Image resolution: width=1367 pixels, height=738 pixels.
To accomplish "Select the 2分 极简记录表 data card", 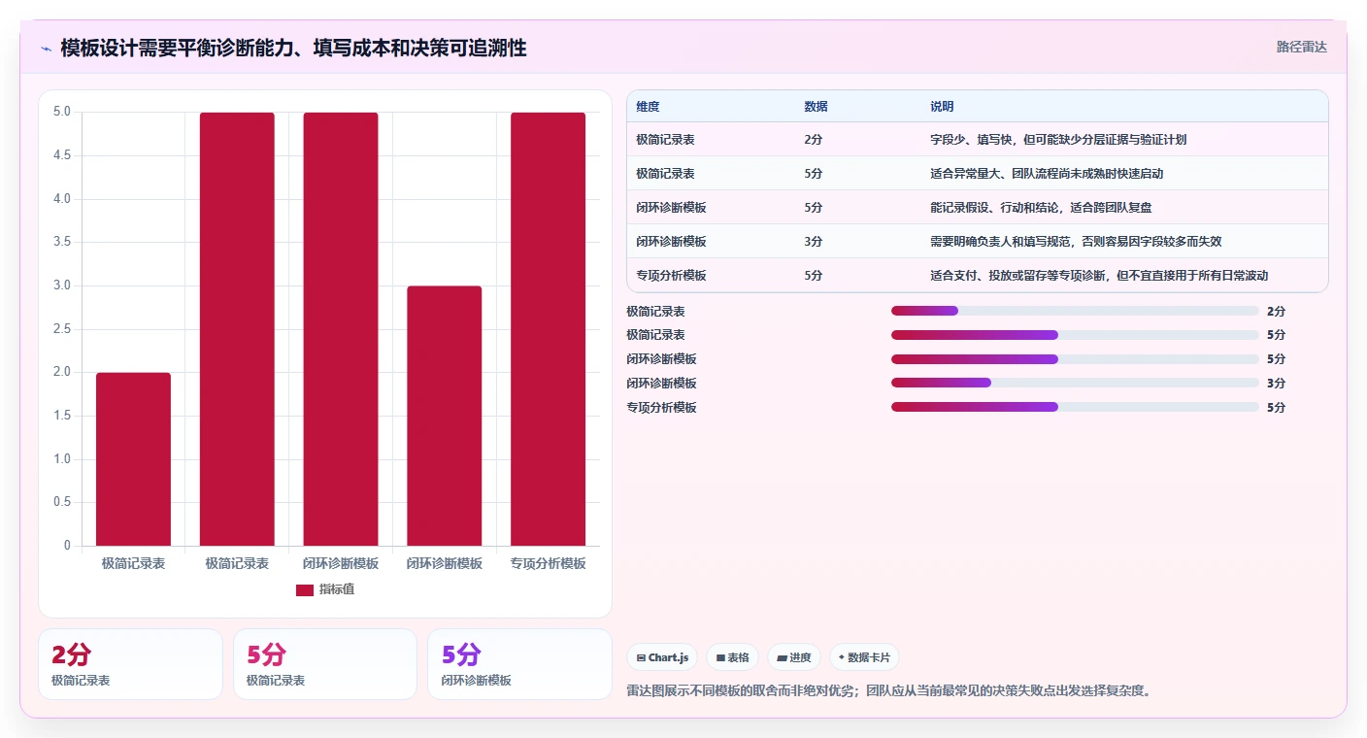I will [x=131, y=664].
